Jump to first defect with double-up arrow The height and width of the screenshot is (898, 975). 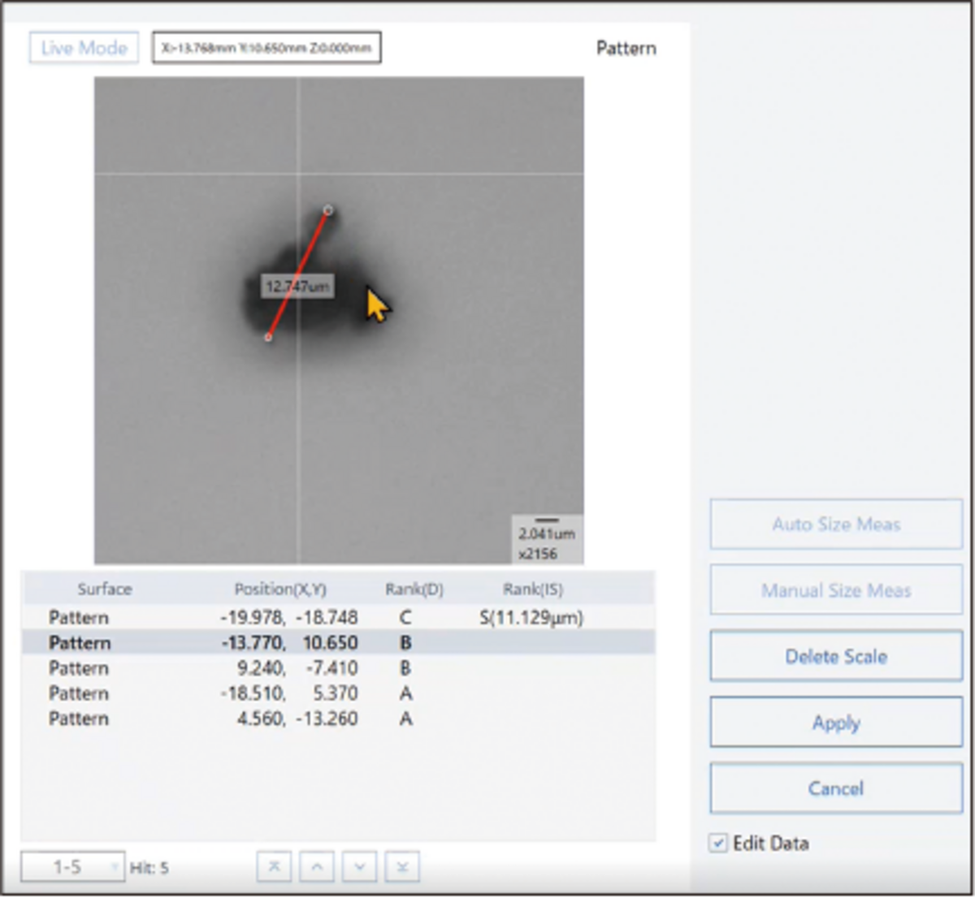(x=274, y=867)
